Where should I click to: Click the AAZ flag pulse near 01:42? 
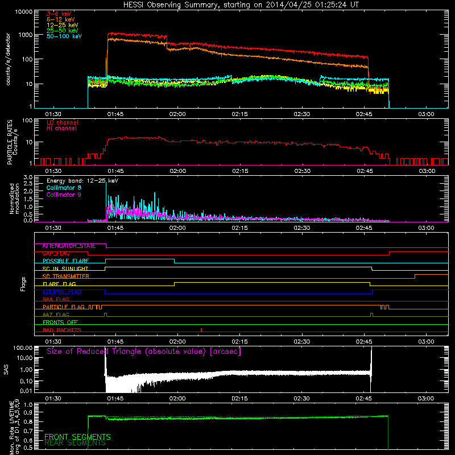pyautogui.click(x=105, y=315)
